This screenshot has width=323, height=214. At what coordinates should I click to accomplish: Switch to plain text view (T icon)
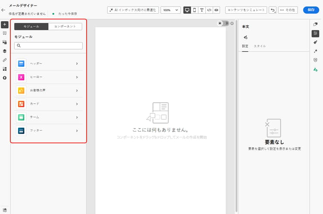[x=202, y=10]
